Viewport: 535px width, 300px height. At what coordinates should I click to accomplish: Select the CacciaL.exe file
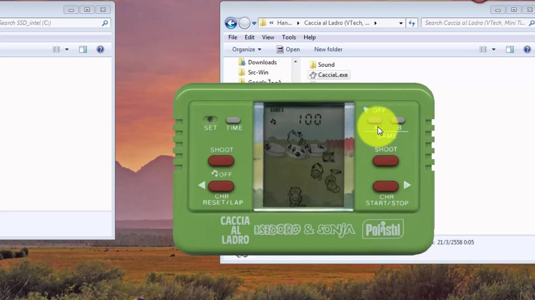point(329,75)
